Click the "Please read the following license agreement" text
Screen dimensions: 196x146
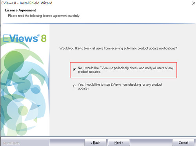[x=44, y=16]
